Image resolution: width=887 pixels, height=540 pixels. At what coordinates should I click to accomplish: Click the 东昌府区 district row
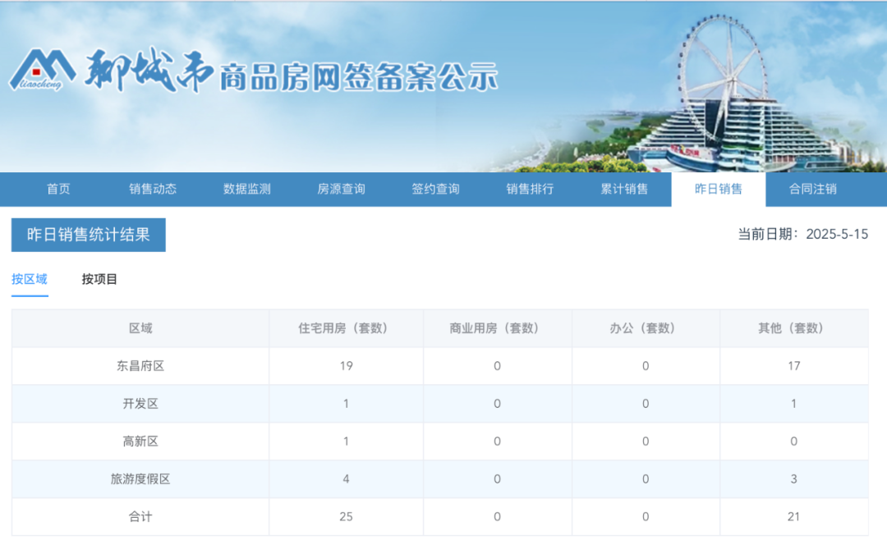(140, 366)
